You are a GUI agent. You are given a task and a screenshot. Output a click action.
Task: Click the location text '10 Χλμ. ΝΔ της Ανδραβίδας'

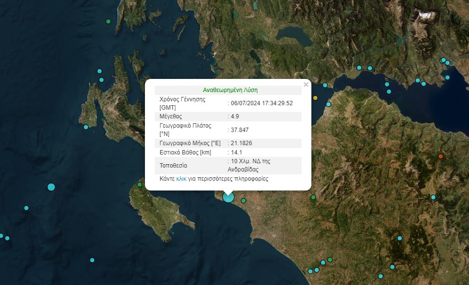click(249, 165)
